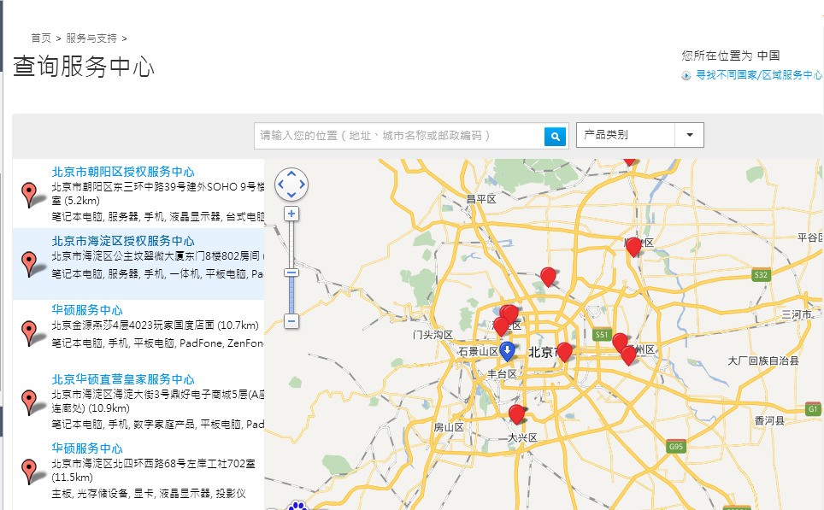
Task: Click the blue search magnifier button
Action: pyautogui.click(x=555, y=136)
